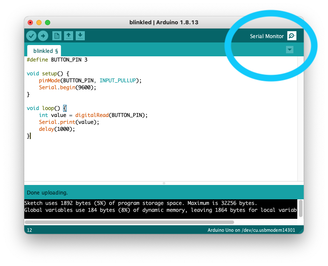
Task: Open the Serial Monitor magnifier icon
Action: [292, 36]
